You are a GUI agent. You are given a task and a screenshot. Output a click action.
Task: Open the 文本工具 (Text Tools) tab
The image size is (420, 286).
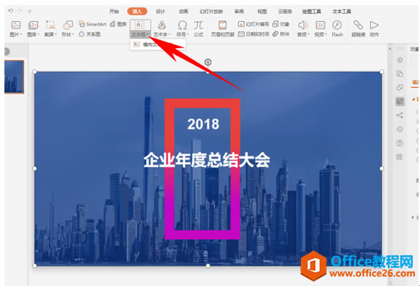[342, 11]
